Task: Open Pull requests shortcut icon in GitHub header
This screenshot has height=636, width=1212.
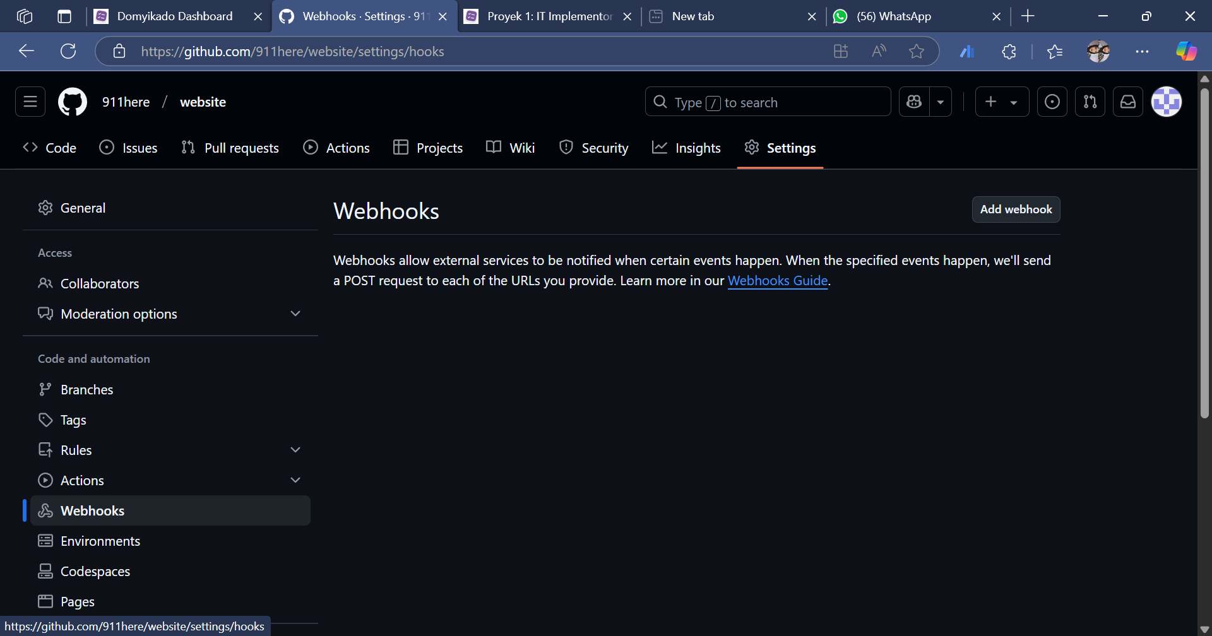Action: click(x=1090, y=102)
